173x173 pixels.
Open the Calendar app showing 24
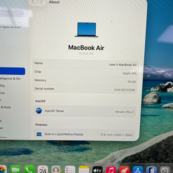(x=43, y=169)
